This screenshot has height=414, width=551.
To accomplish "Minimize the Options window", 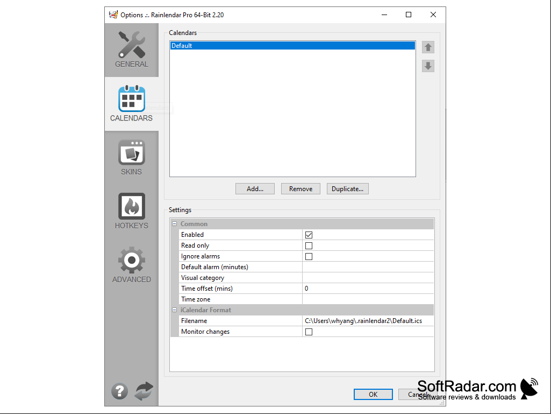I will tap(384, 15).
